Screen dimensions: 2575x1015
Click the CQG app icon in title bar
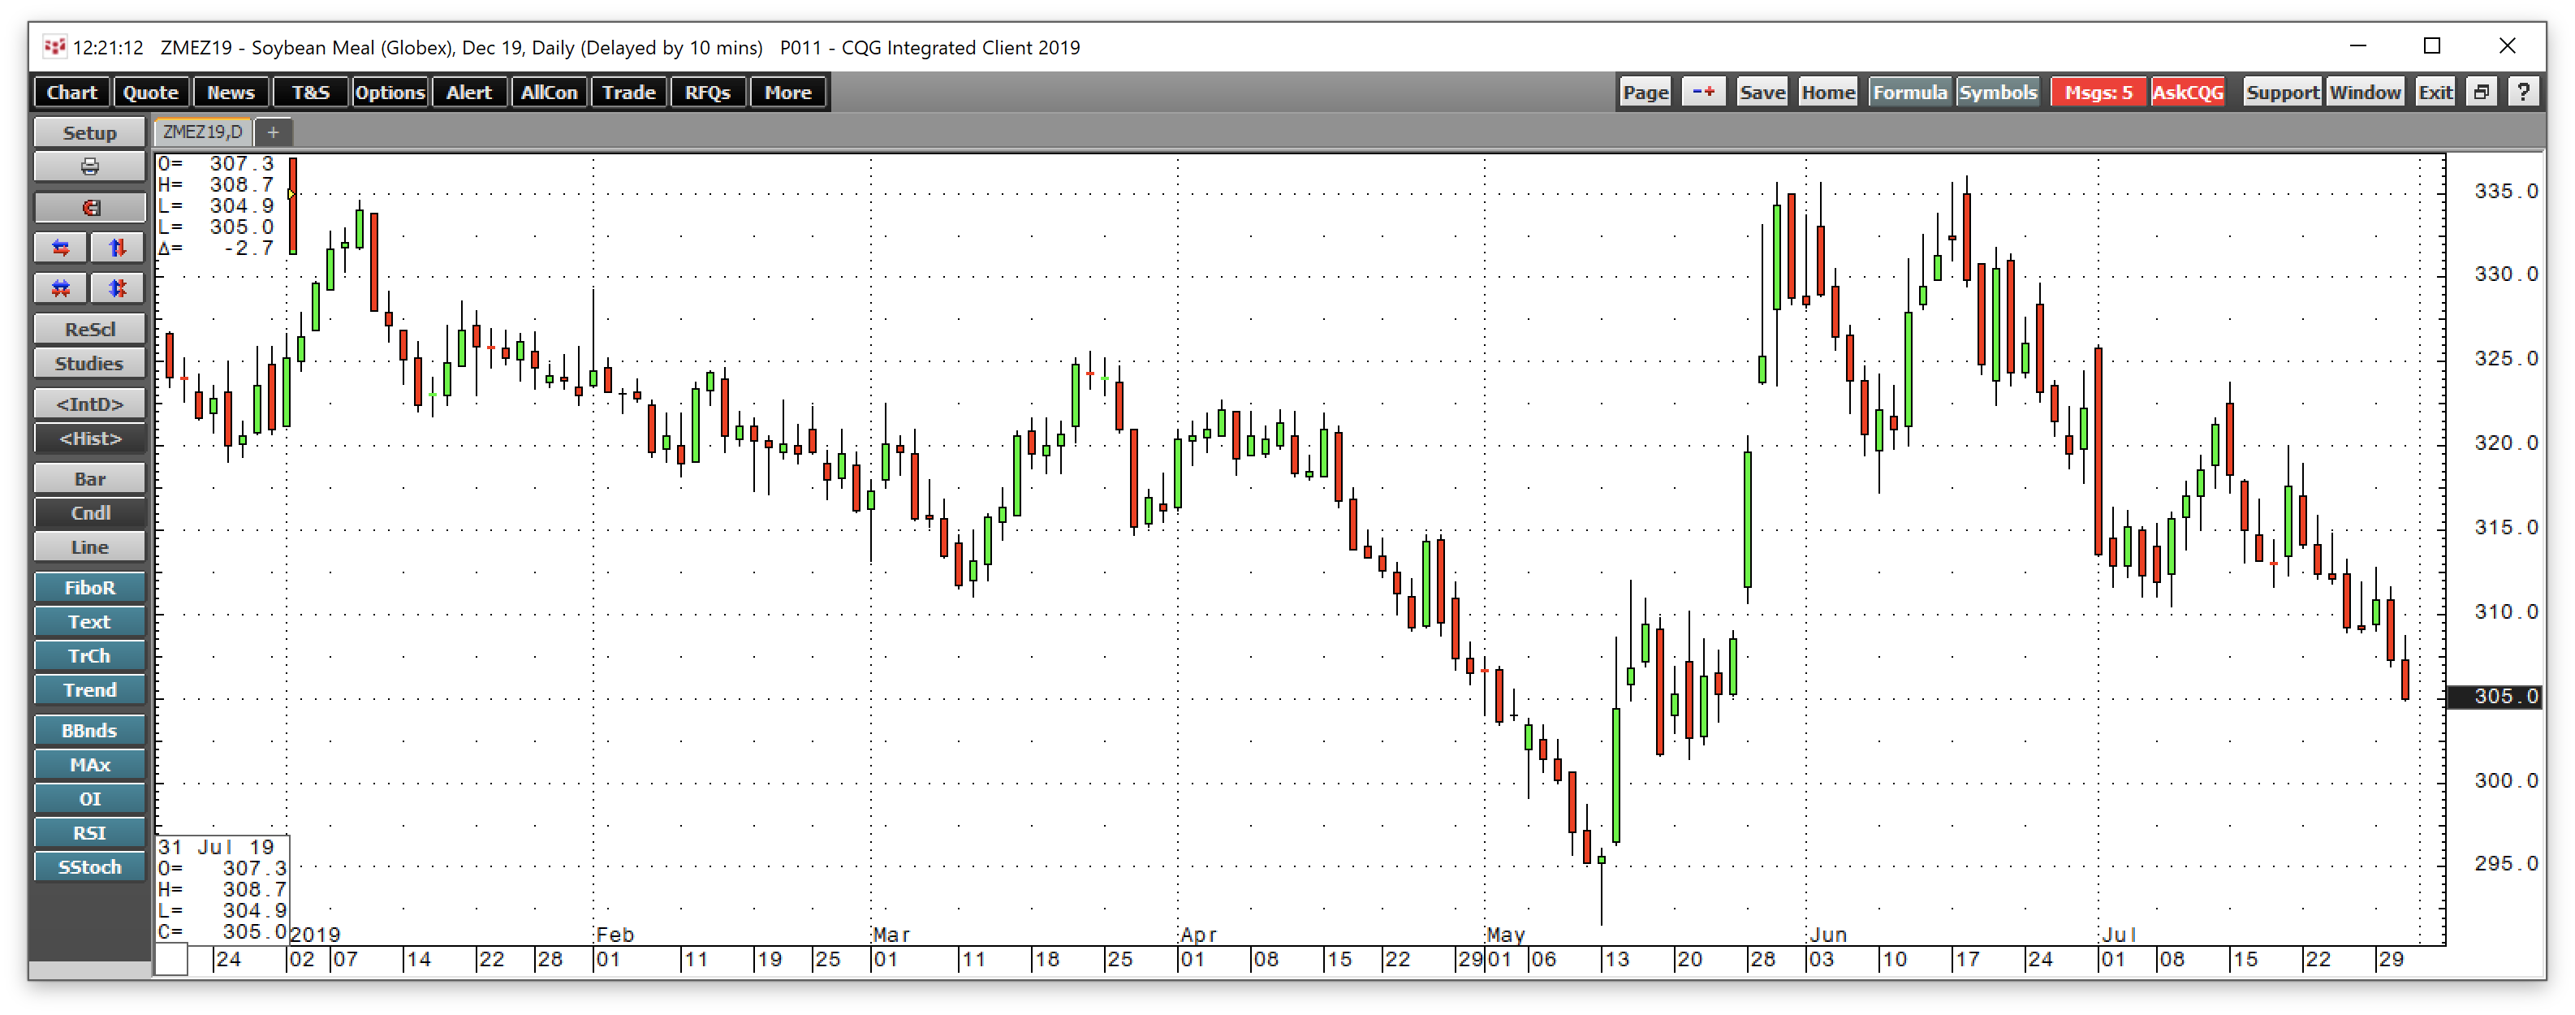pos(54,47)
